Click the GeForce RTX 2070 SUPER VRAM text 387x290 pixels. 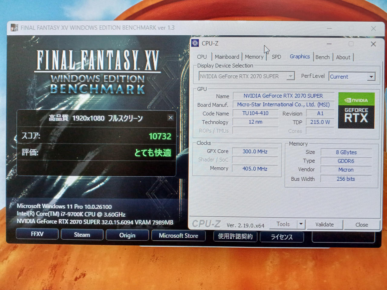95,222
